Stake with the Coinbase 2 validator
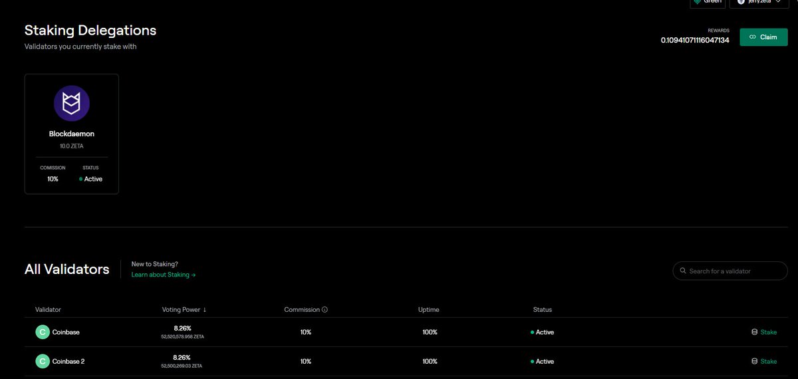 pyautogui.click(x=763, y=362)
